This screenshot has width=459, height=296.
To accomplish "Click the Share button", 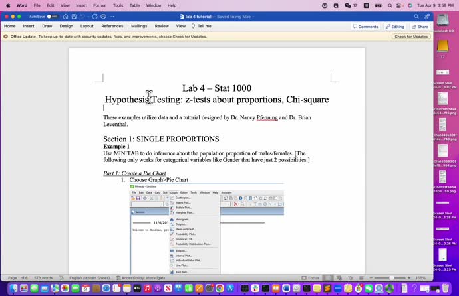I will point(420,27).
